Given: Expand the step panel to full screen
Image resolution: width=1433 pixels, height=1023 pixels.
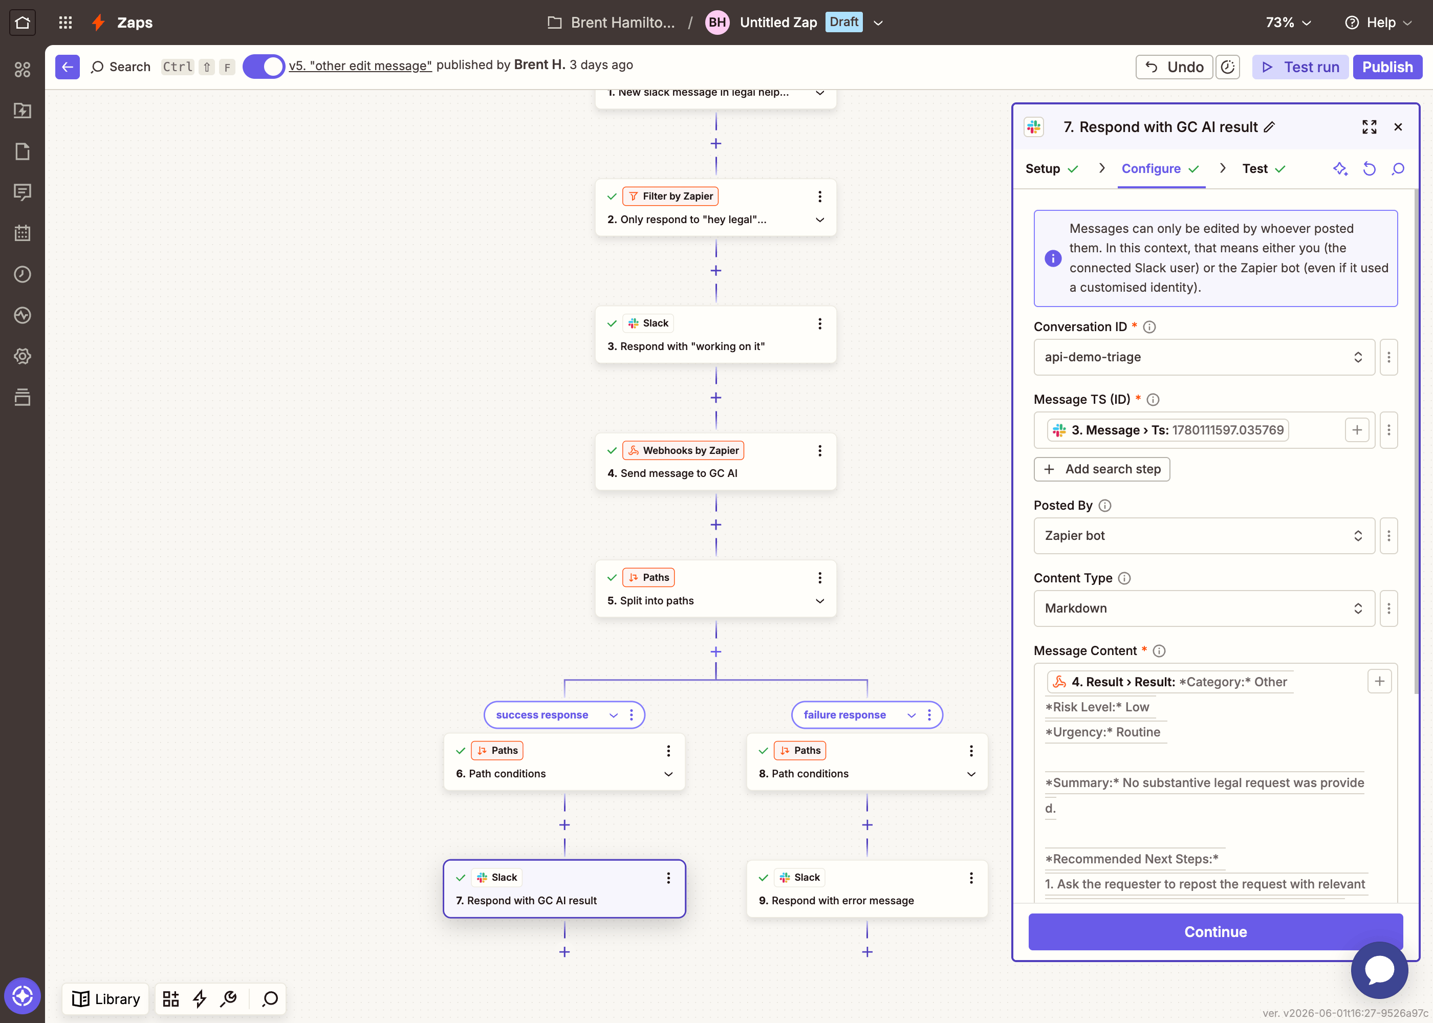Looking at the screenshot, I should (1369, 126).
